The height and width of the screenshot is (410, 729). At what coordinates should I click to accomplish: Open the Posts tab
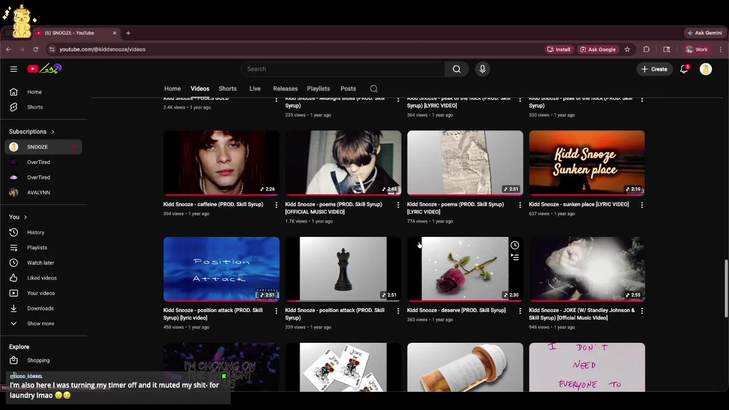348,89
